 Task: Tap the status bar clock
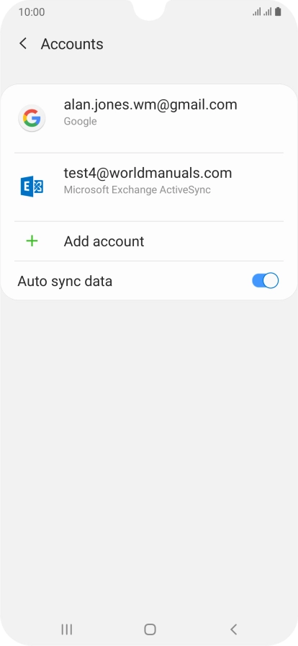32,12
